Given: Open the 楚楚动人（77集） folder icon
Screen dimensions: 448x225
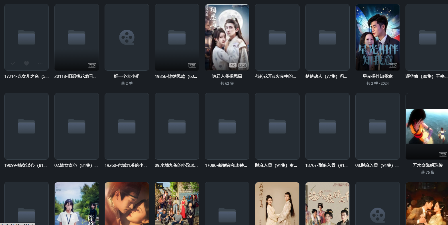Looking at the screenshot, I should 327,37.
